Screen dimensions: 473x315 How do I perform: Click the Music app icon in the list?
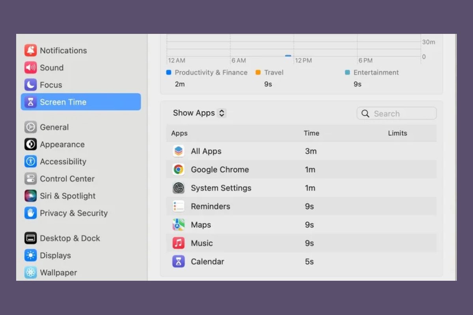(x=178, y=243)
